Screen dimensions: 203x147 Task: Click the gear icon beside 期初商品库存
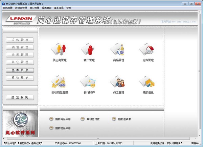[x=51, y=119]
